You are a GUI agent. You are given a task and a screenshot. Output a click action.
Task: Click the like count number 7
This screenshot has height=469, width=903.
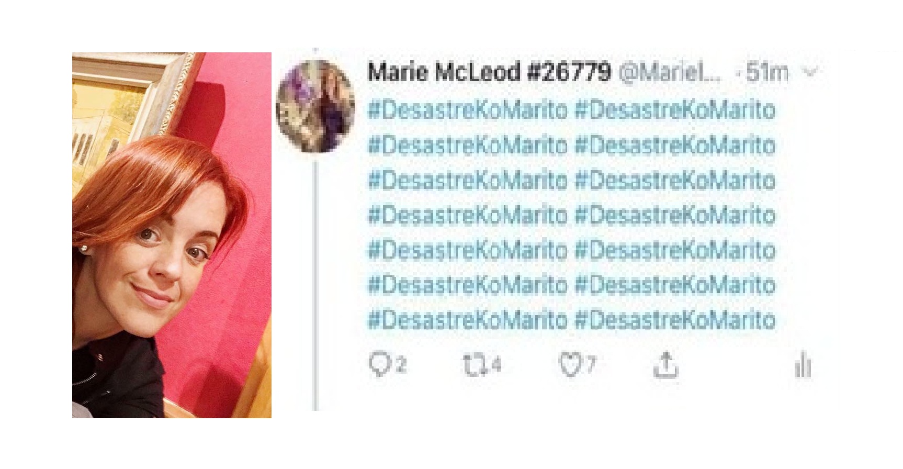tap(590, 363)
